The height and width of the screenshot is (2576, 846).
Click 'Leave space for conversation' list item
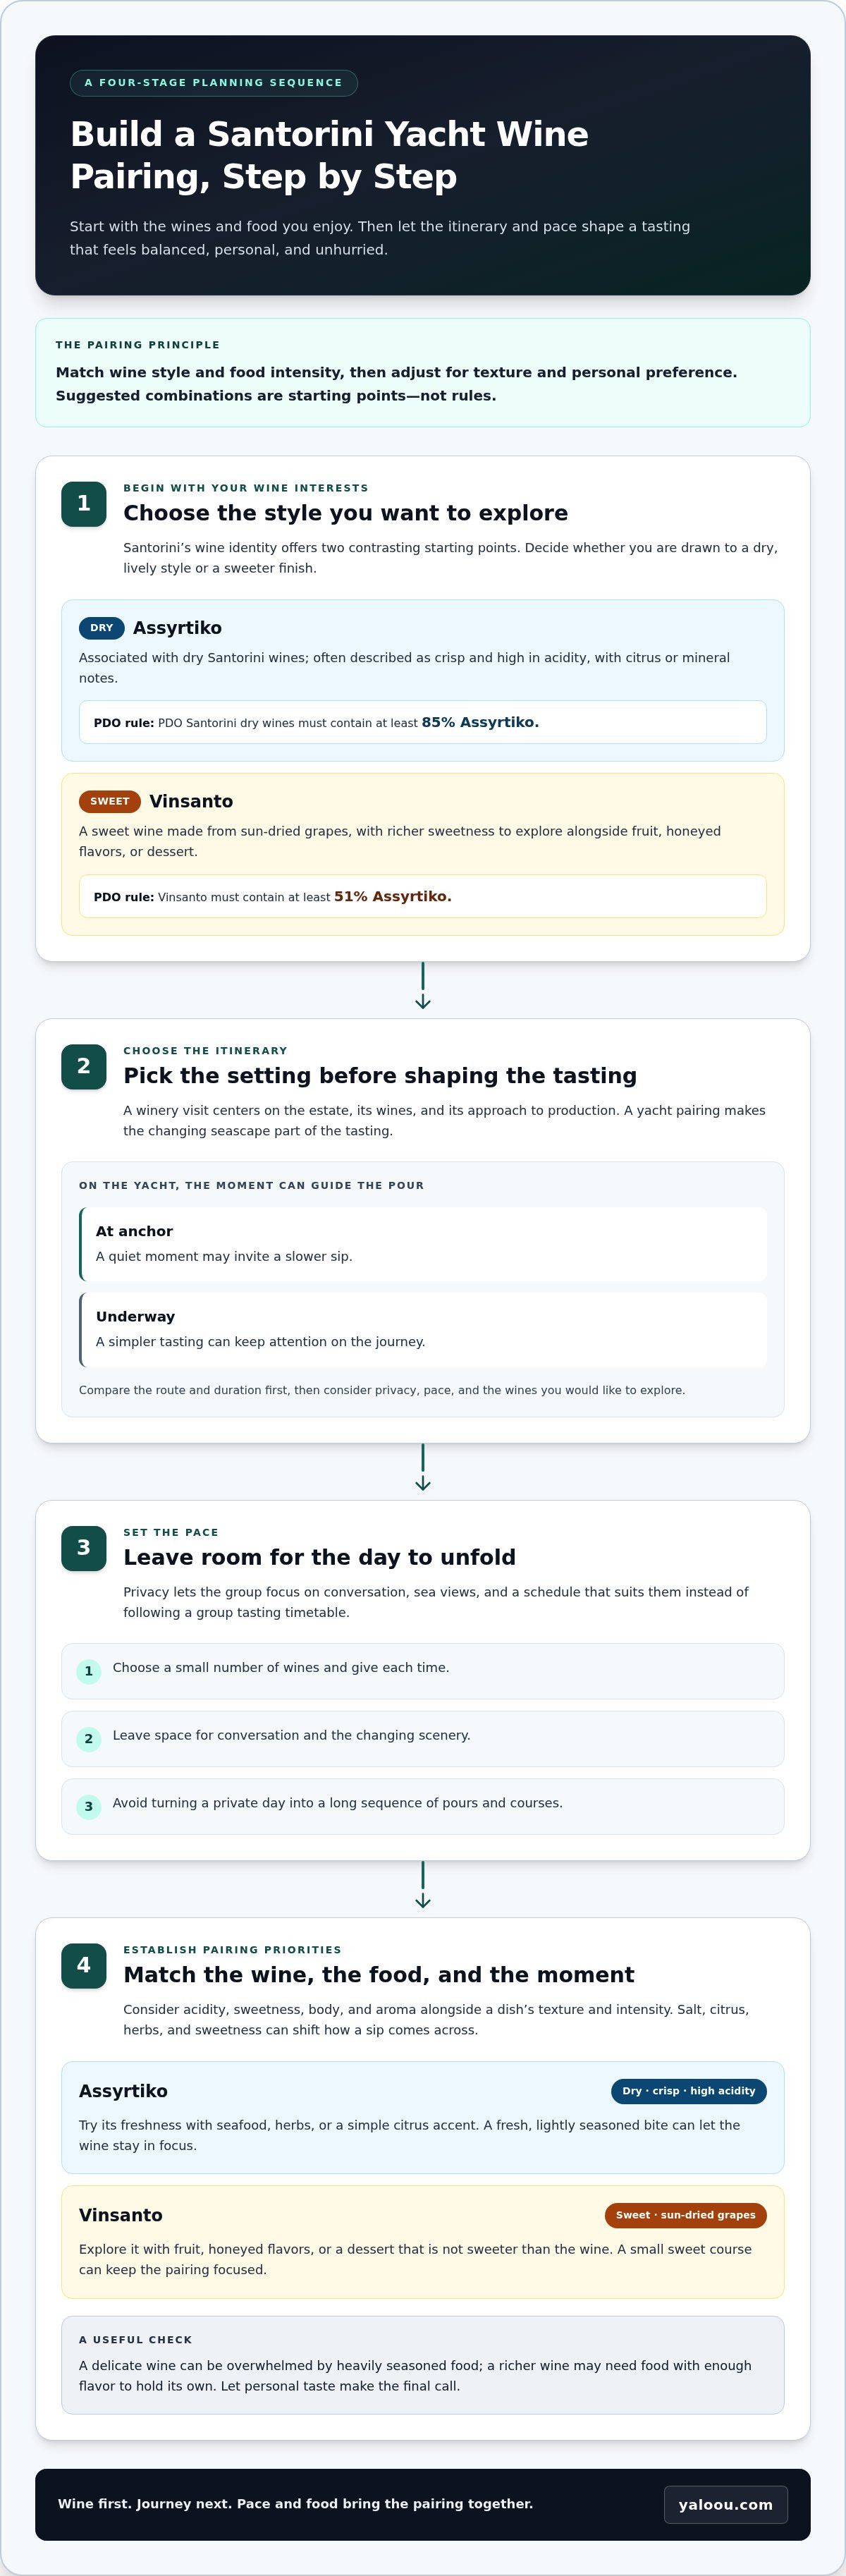(423, 1739)
